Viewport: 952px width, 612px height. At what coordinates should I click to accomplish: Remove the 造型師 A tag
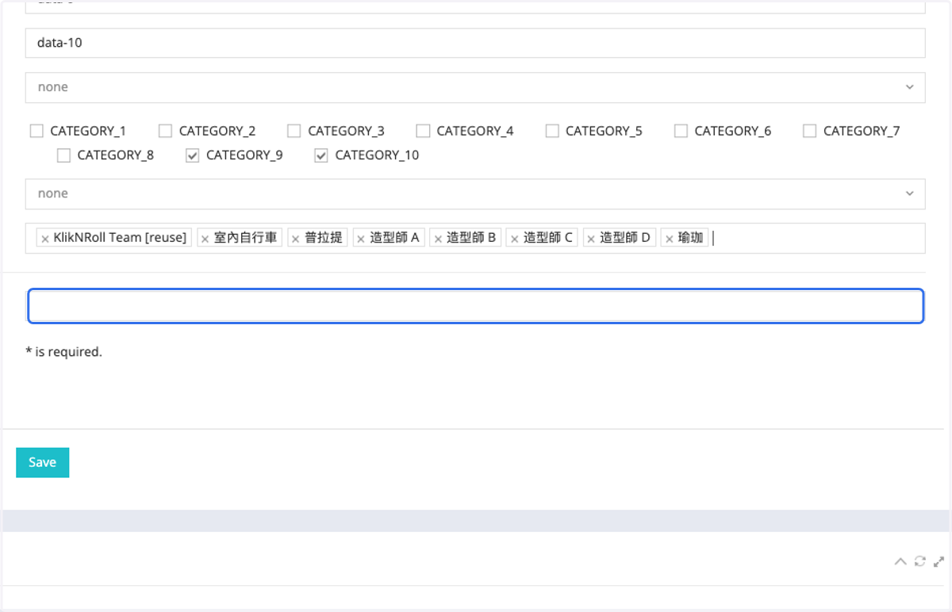point(361,239)
